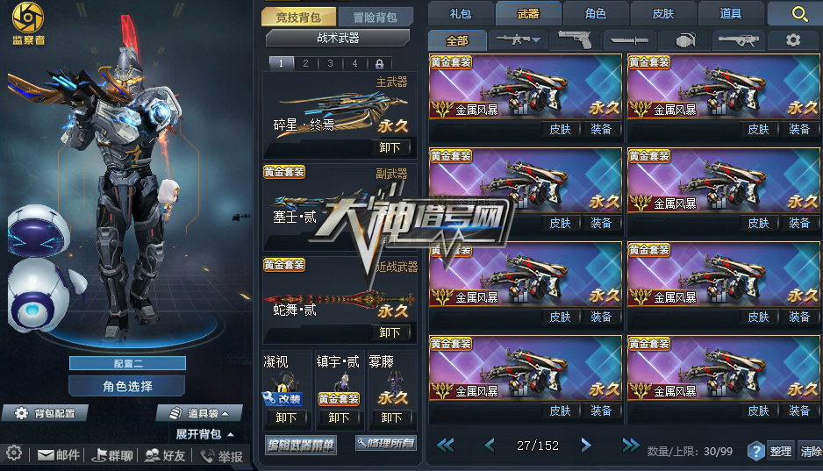Filter weapons by pistol icon
Image resolution: width=823 pixels, height=471 pixels.
pos(575,39)
